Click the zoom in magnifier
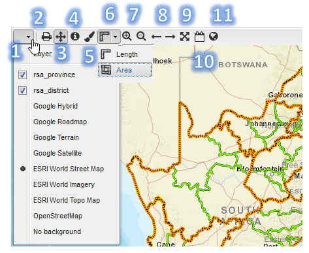Image resolution: width=309 pixels, height=253 pixels. 127,36
